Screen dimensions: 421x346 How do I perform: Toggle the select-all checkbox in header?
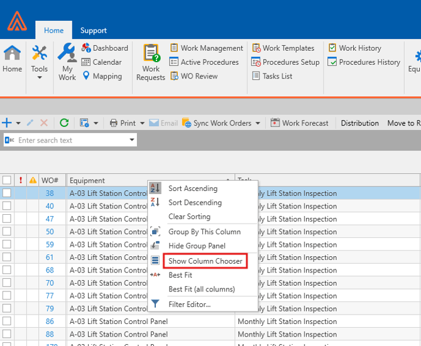pos(6,180)
